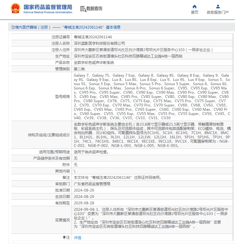Select the remark text 本文件与…注册证共同使用
Viewport: 235px width, 246px height.
point(118,178)
